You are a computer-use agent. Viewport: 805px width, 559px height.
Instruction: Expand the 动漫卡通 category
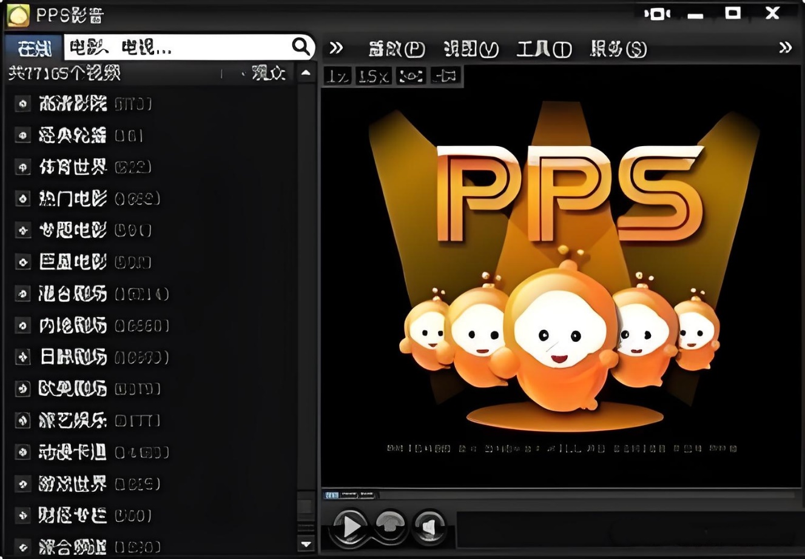point(22,452)
